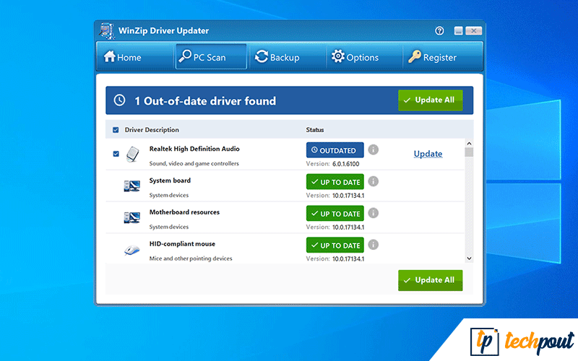Click the Motherboard resources device icon
The image size is (578, 361).
[132, 217]
